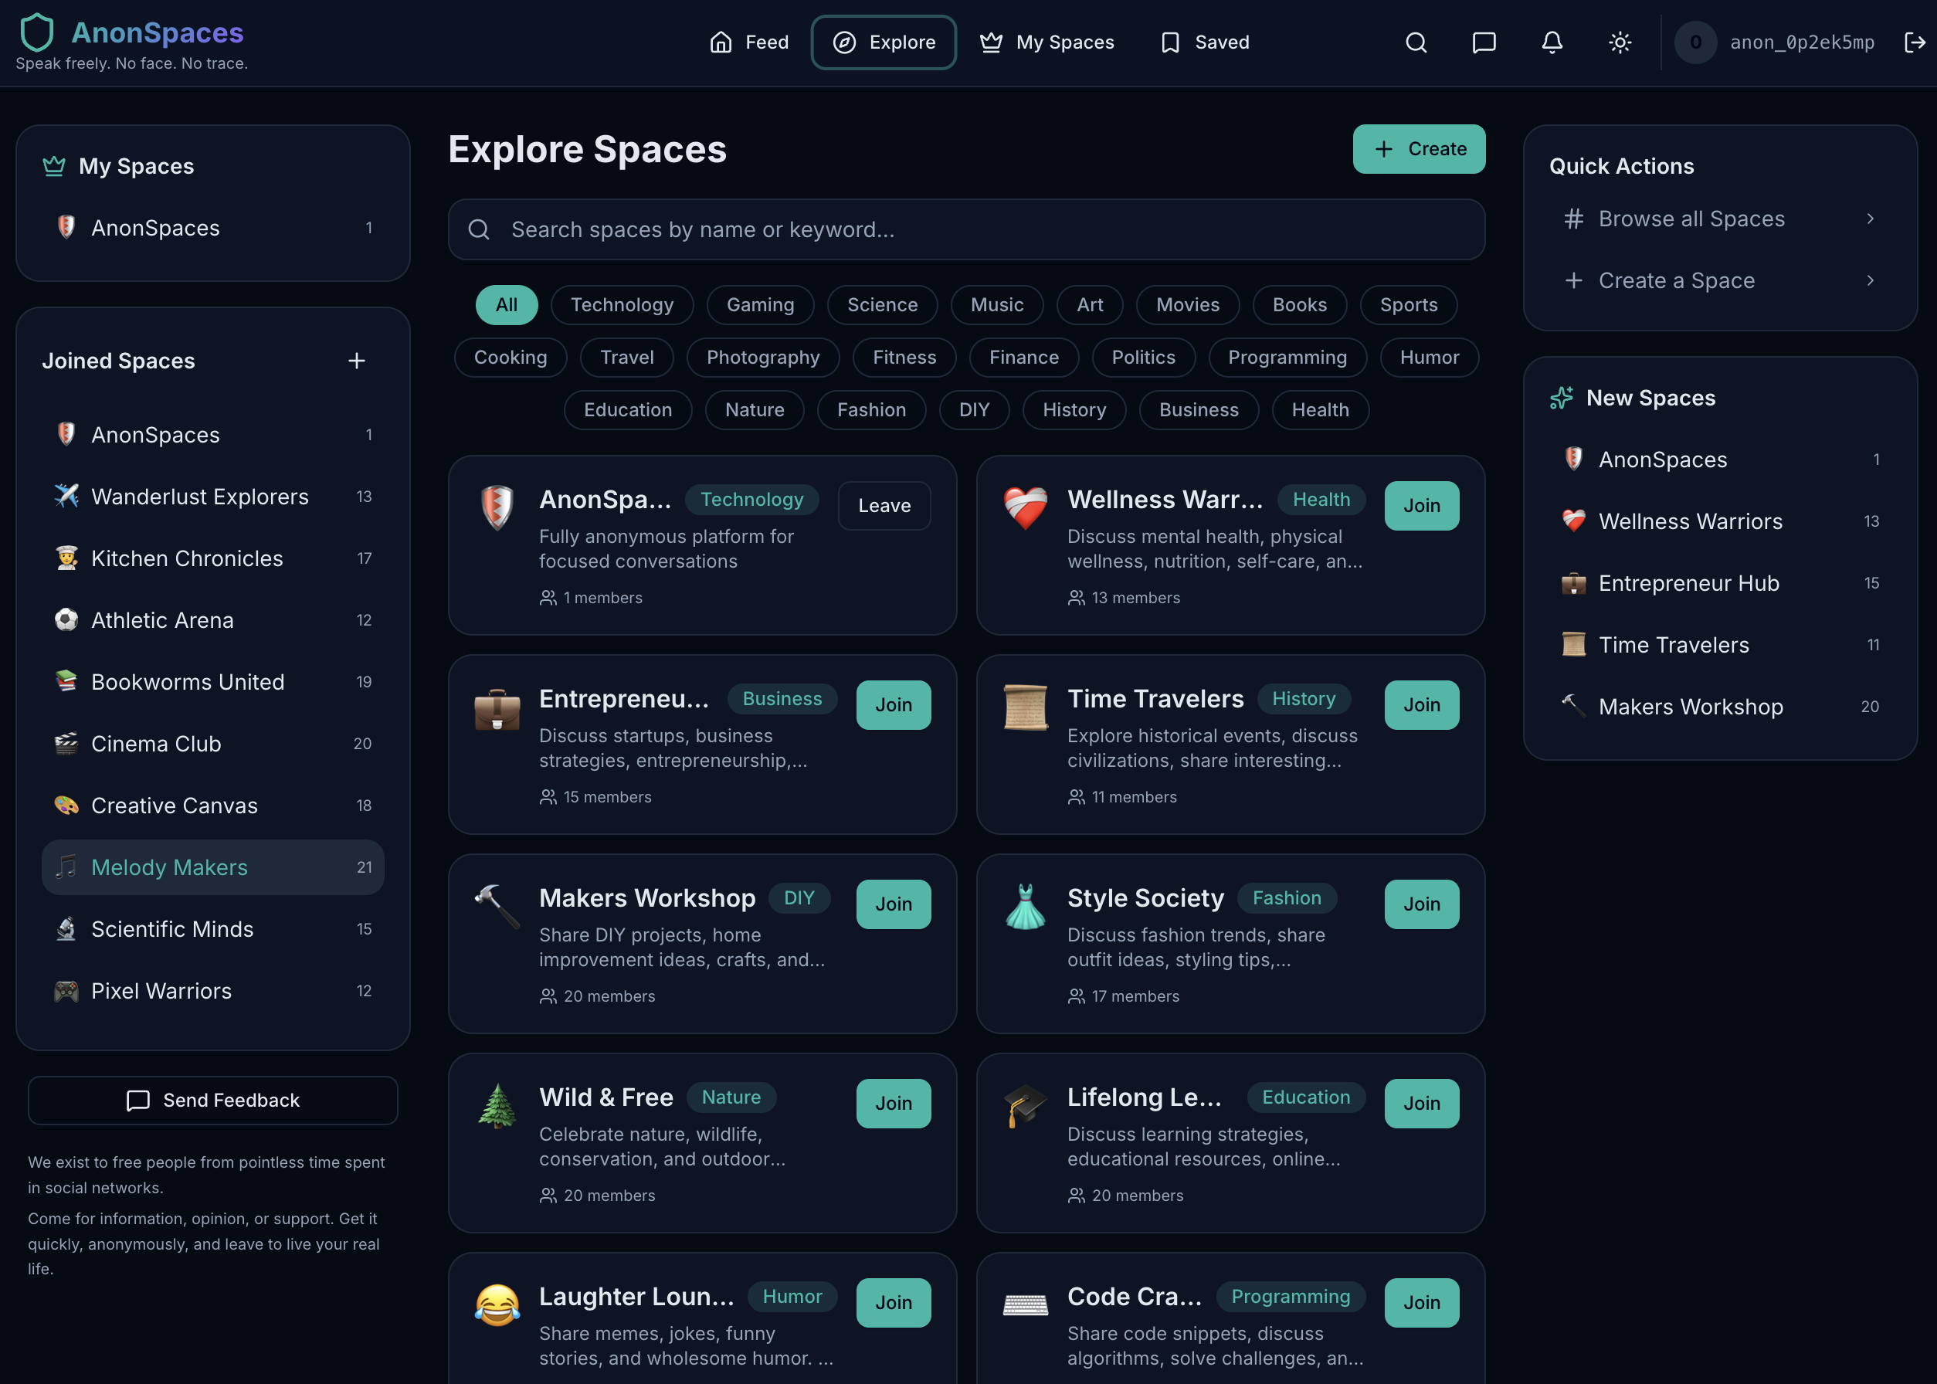Check notifications via the bell icon
This screenshot has width=1937, height=1384.
pyautogui.click(x=1552, y=42)
